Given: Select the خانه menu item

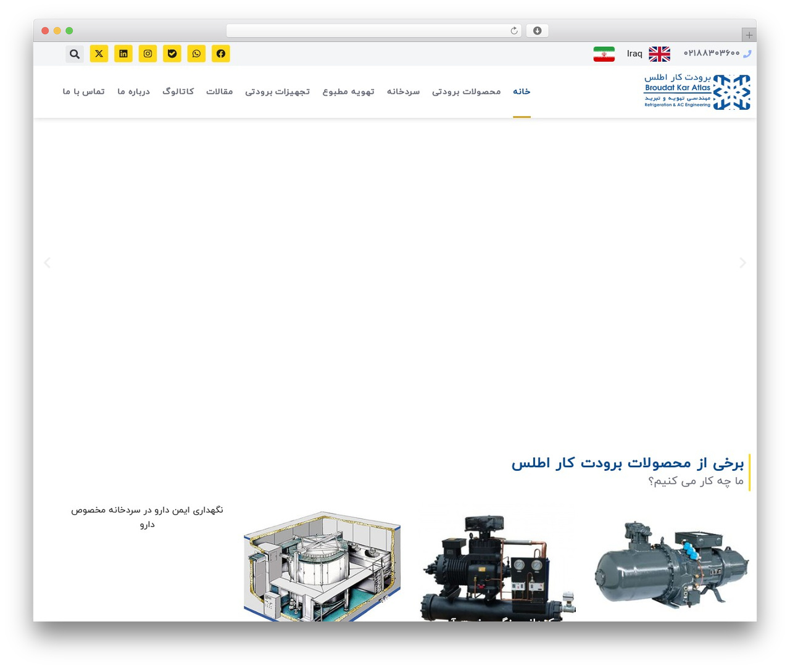Looking at the screenshot, I should pyautogui.click(x=522, y=91).
